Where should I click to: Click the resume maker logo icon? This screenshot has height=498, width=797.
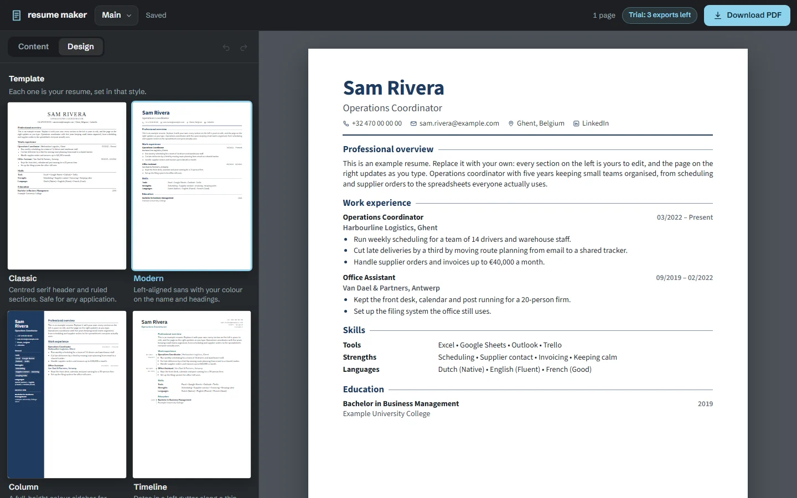17,15
